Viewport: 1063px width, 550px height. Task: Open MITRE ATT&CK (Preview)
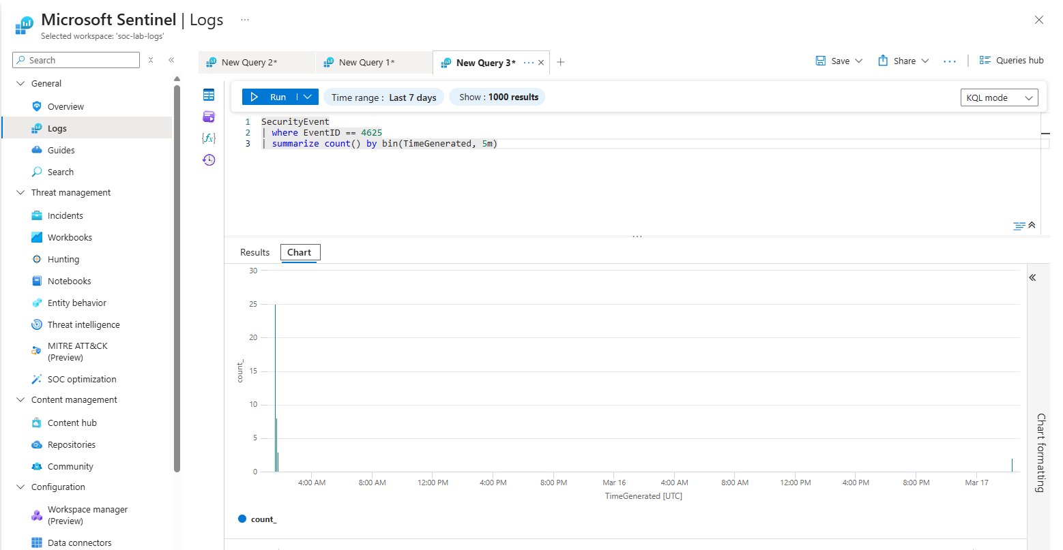point(77,352)
